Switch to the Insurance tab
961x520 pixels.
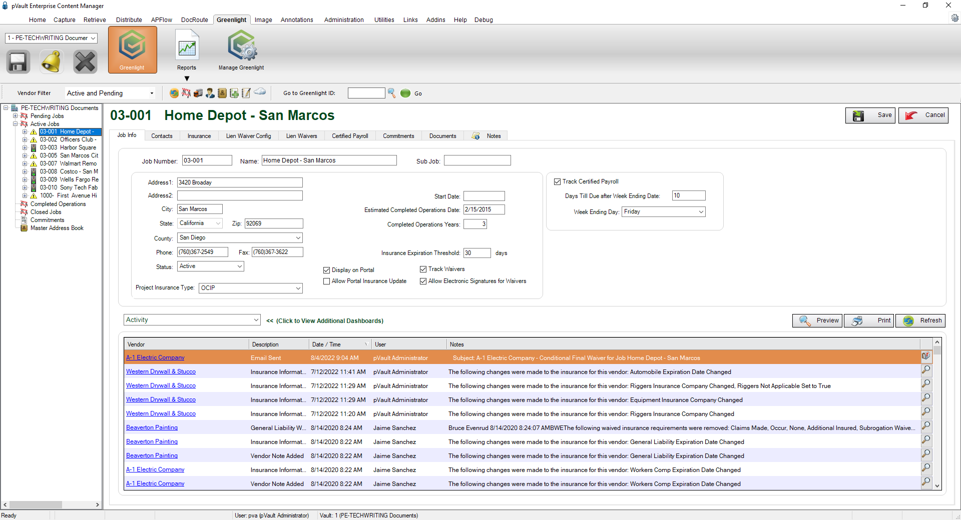pyautogui.click(x=199, y=136)
